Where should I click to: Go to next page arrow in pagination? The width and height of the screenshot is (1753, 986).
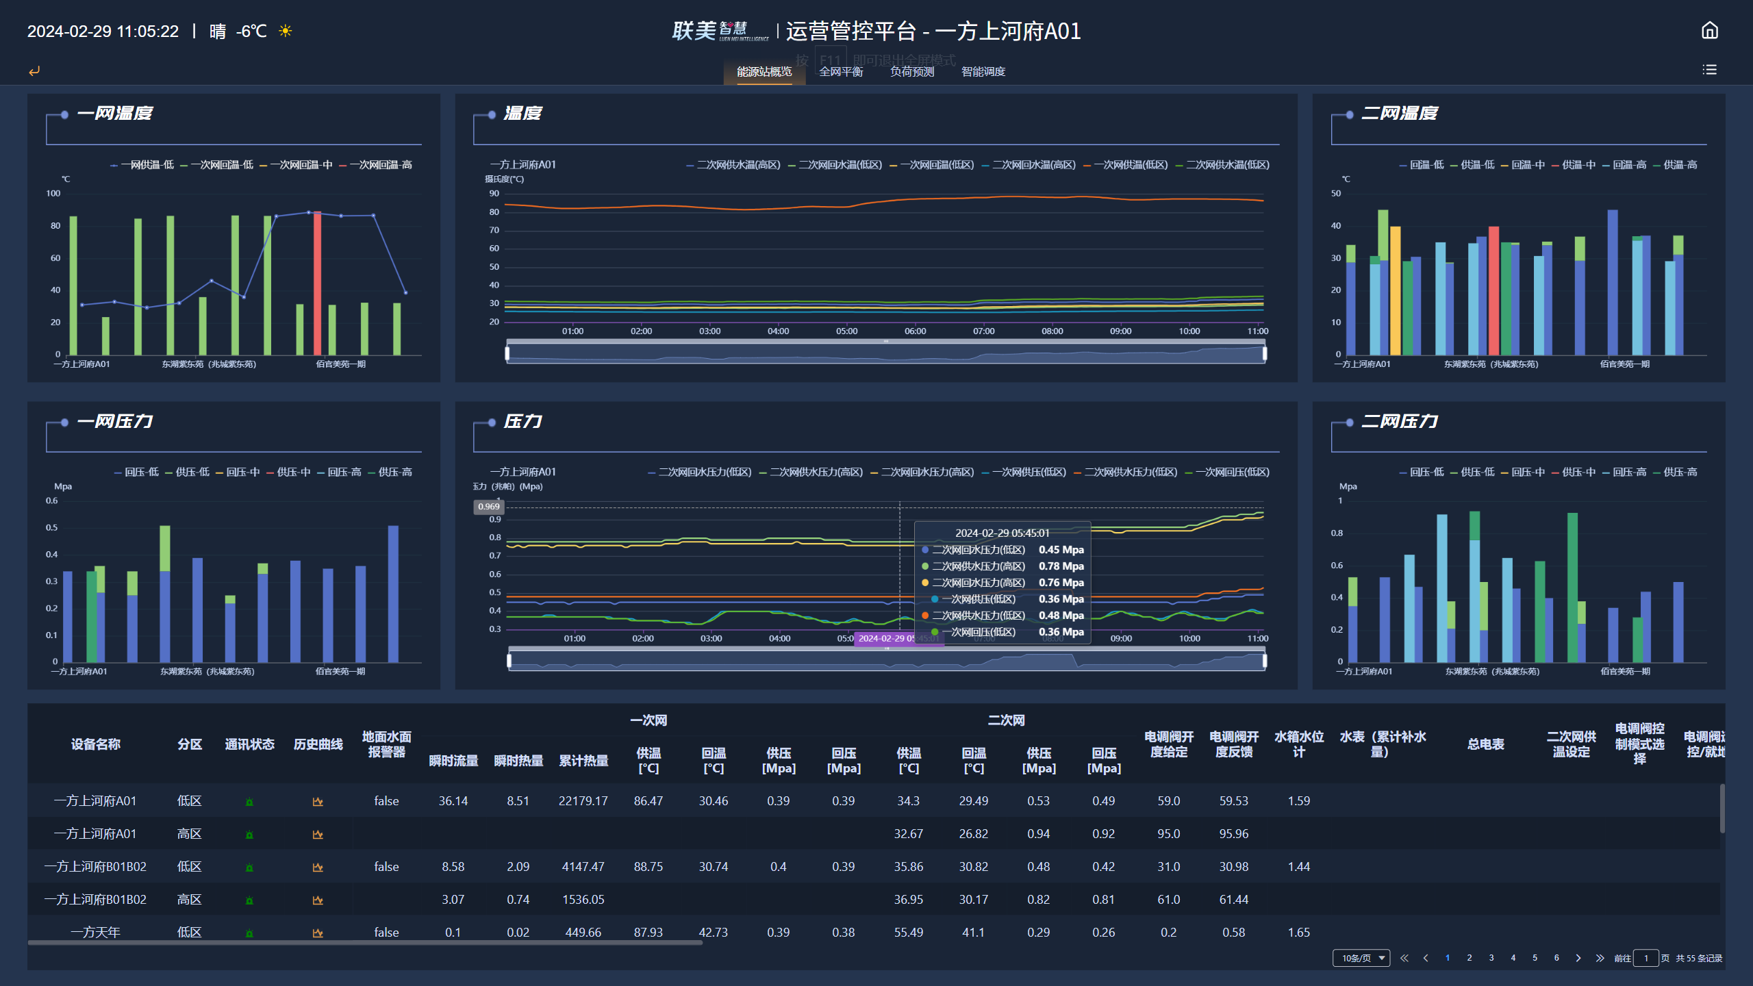point(1578,958)
